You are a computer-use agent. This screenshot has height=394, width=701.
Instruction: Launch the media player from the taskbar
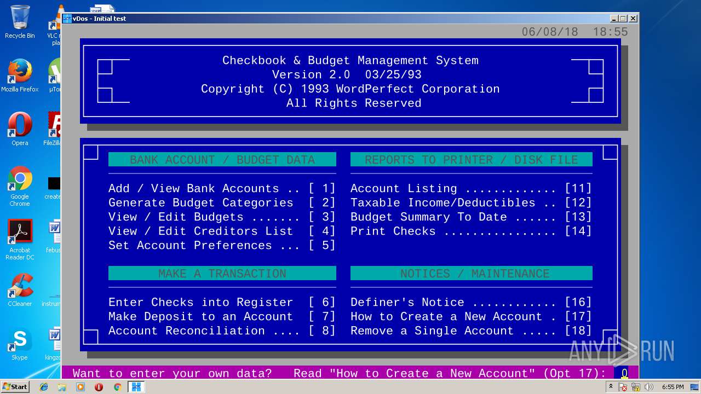(x=81, y=387)
